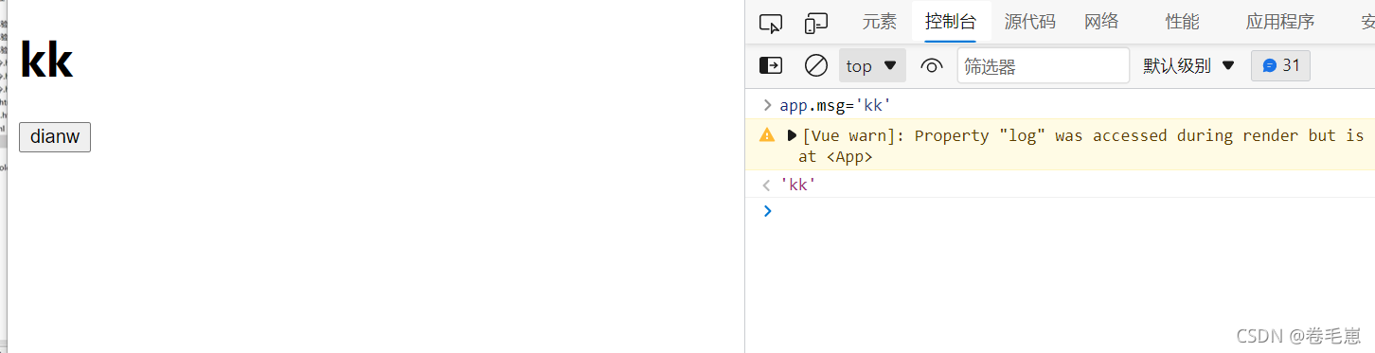The height and width of the screenshot is (353, 1375).
Task: Open the 应用程序 (Application) tab
Action: pos(1280,22)
